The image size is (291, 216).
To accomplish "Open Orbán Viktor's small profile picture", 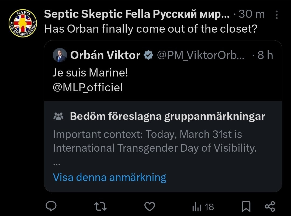I will click(x=60, y=55).
